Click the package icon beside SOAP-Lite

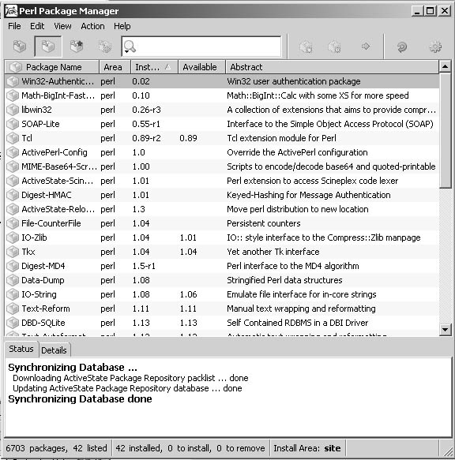pos(13,124)
